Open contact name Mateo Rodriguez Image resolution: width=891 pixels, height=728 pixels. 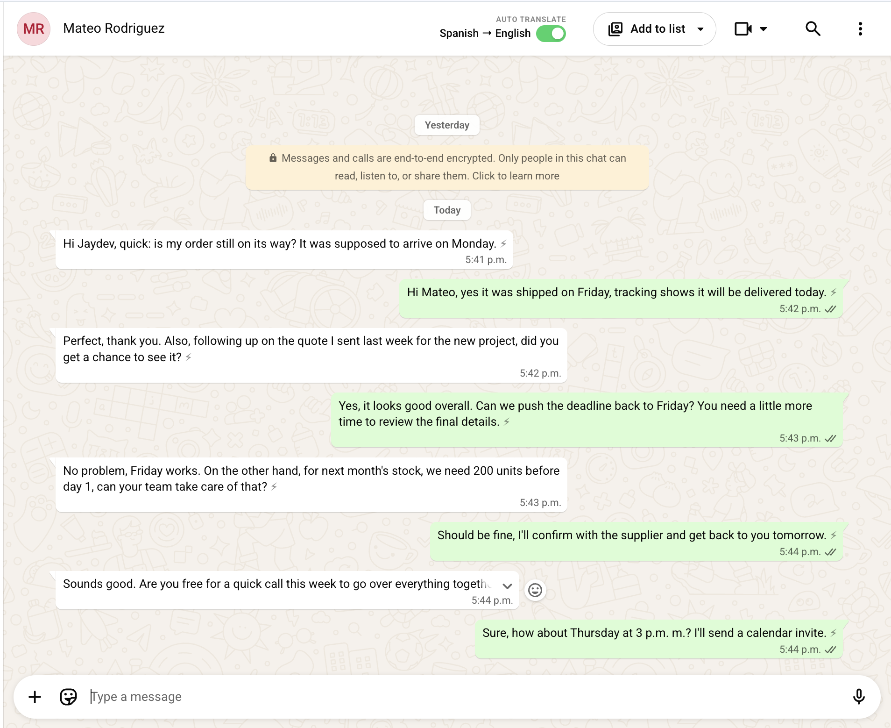pyautogui.click(x=114, y=29)
